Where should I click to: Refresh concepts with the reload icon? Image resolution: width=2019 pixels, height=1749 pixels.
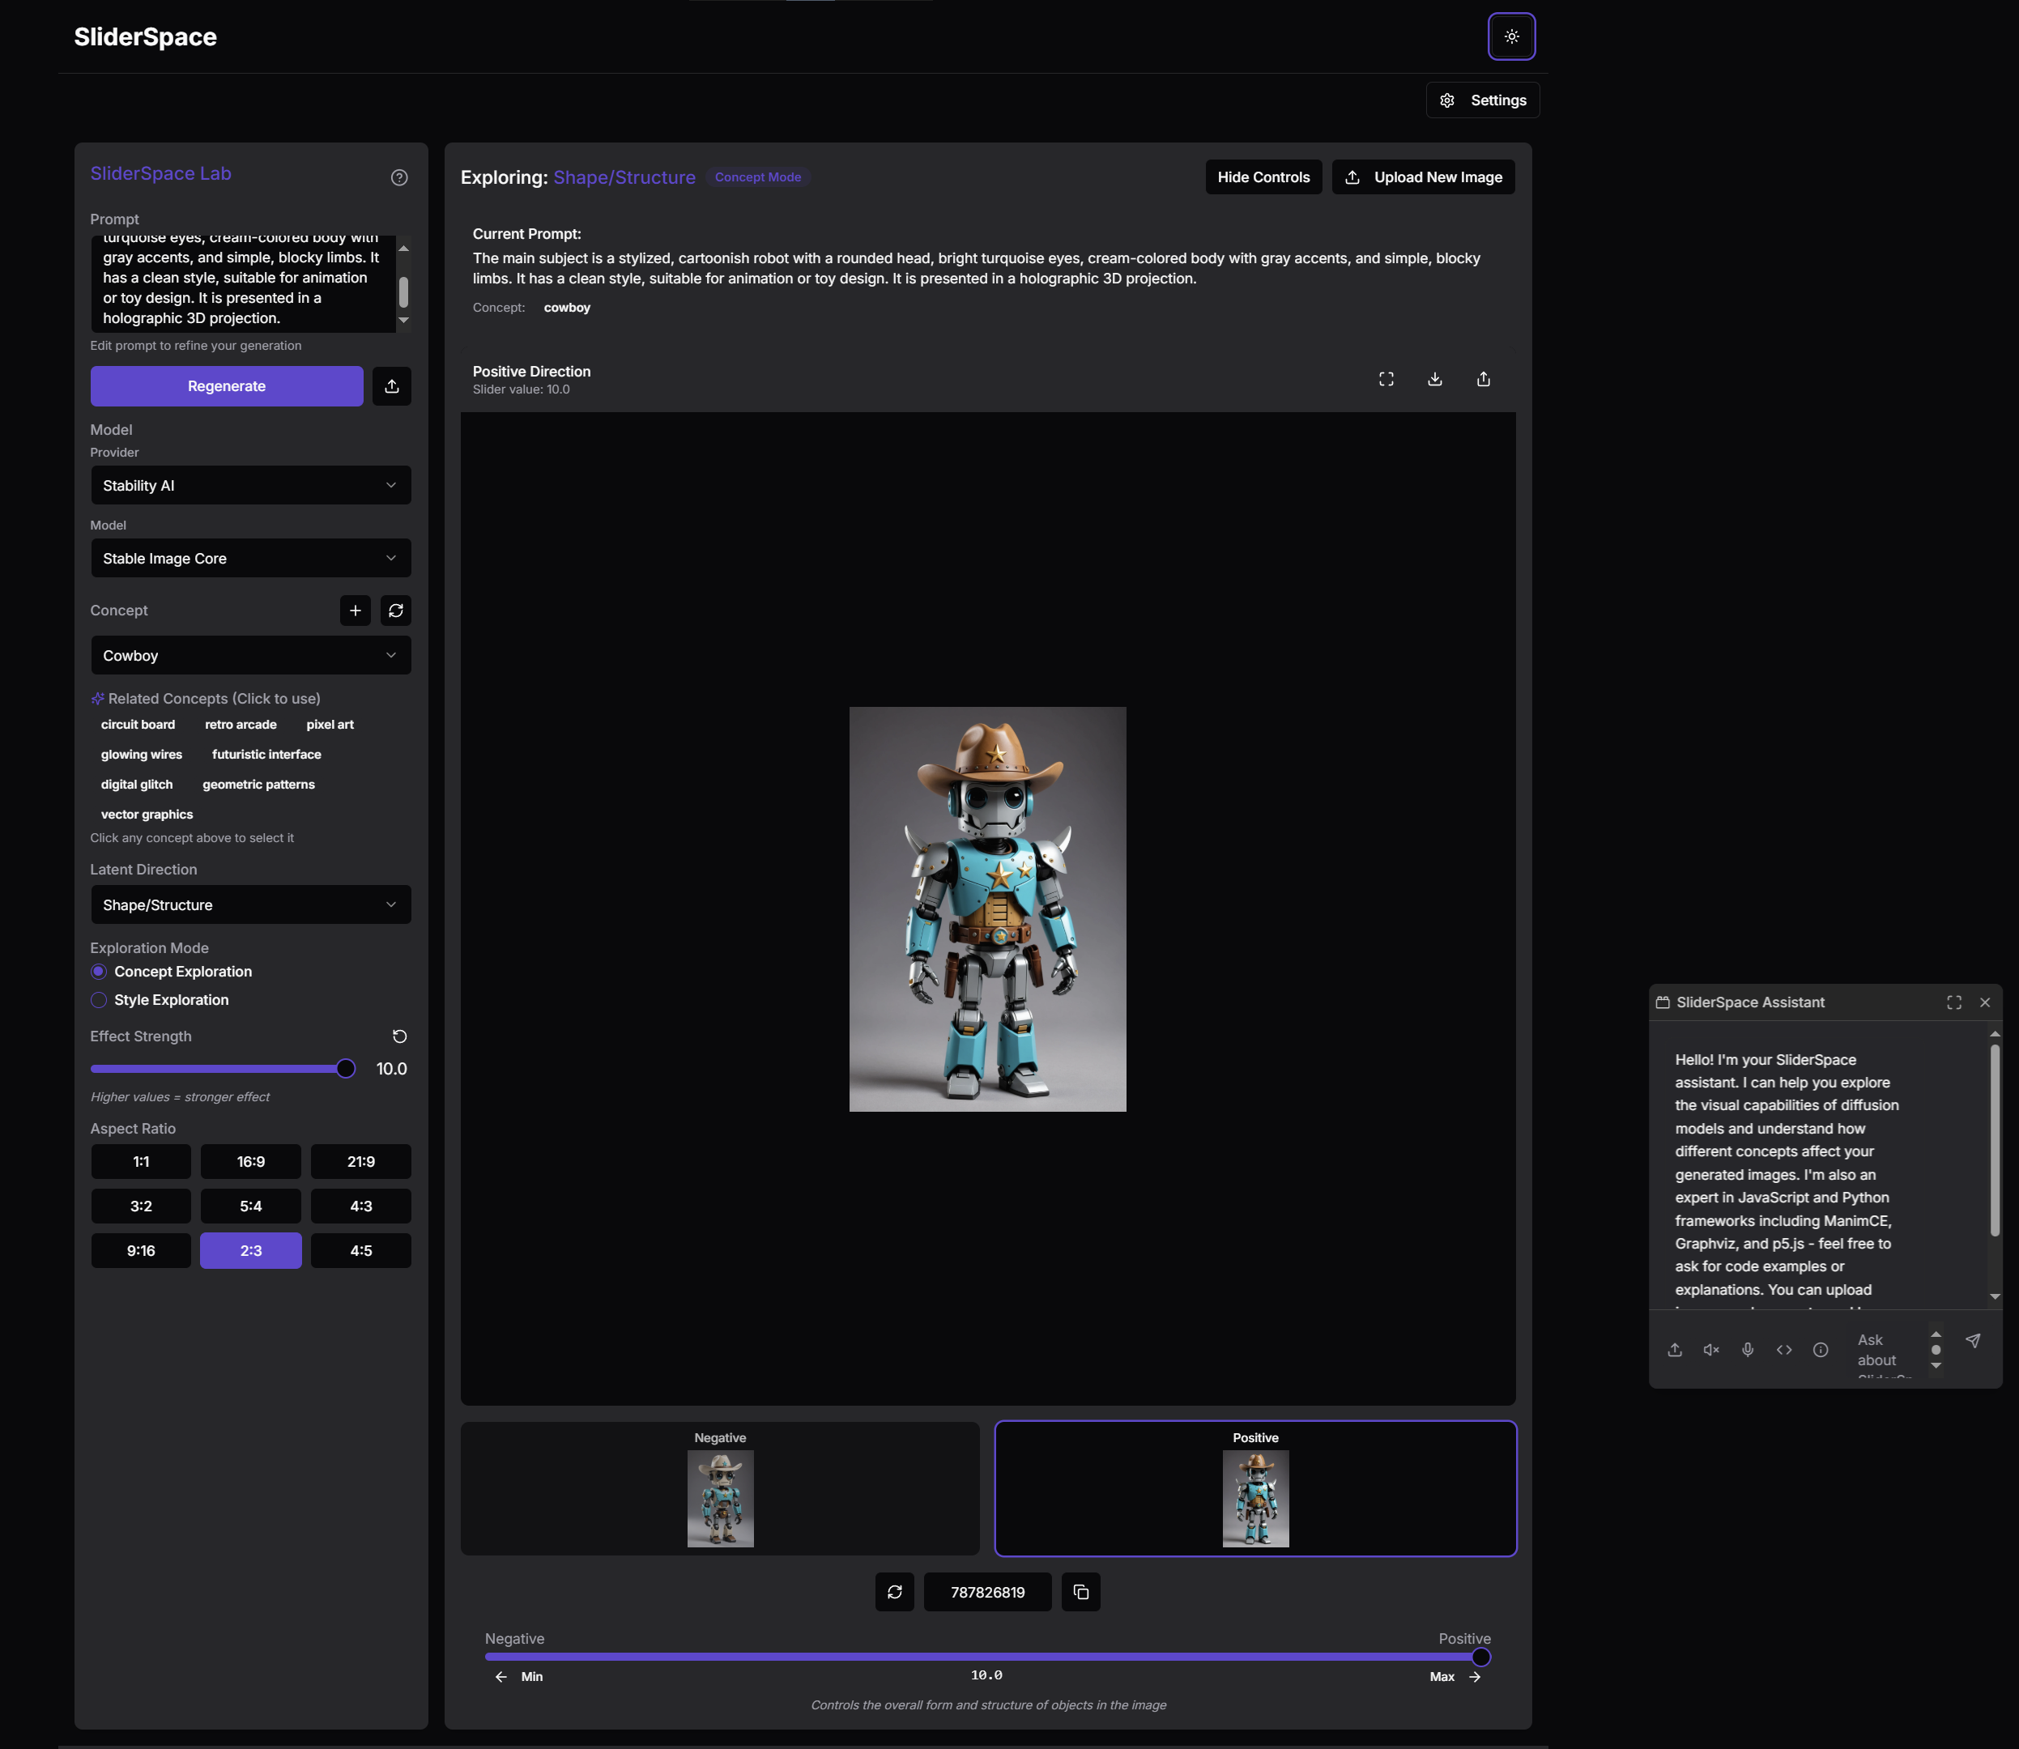click(x=395, y=610)
